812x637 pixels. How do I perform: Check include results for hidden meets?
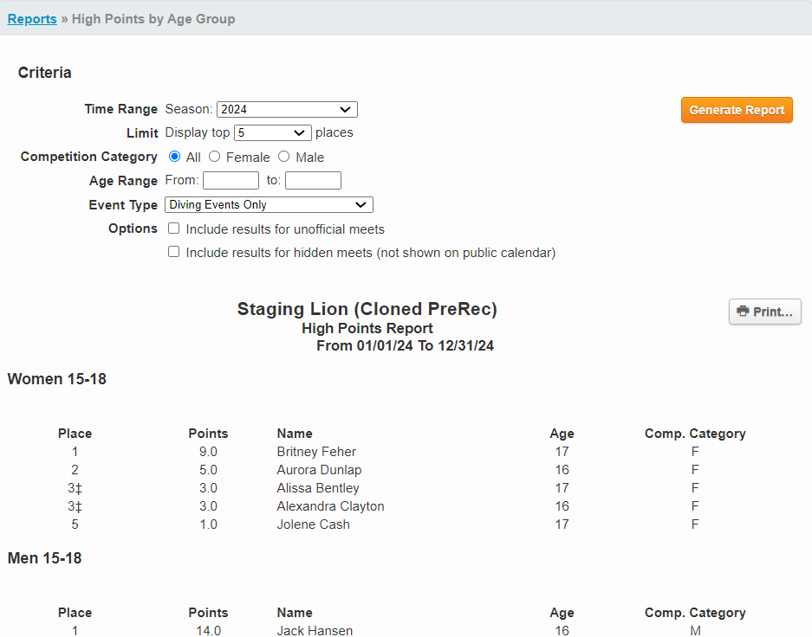coord(174,252)
